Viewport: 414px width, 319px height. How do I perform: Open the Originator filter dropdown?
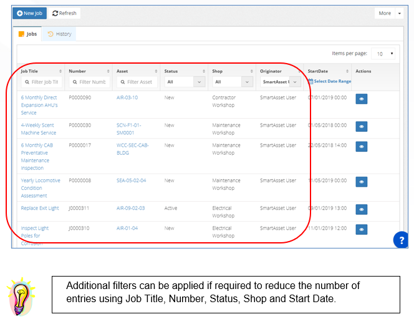[280, 82]
